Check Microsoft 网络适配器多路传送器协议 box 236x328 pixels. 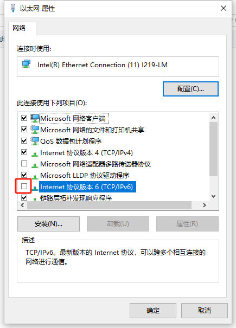point(24,163)
